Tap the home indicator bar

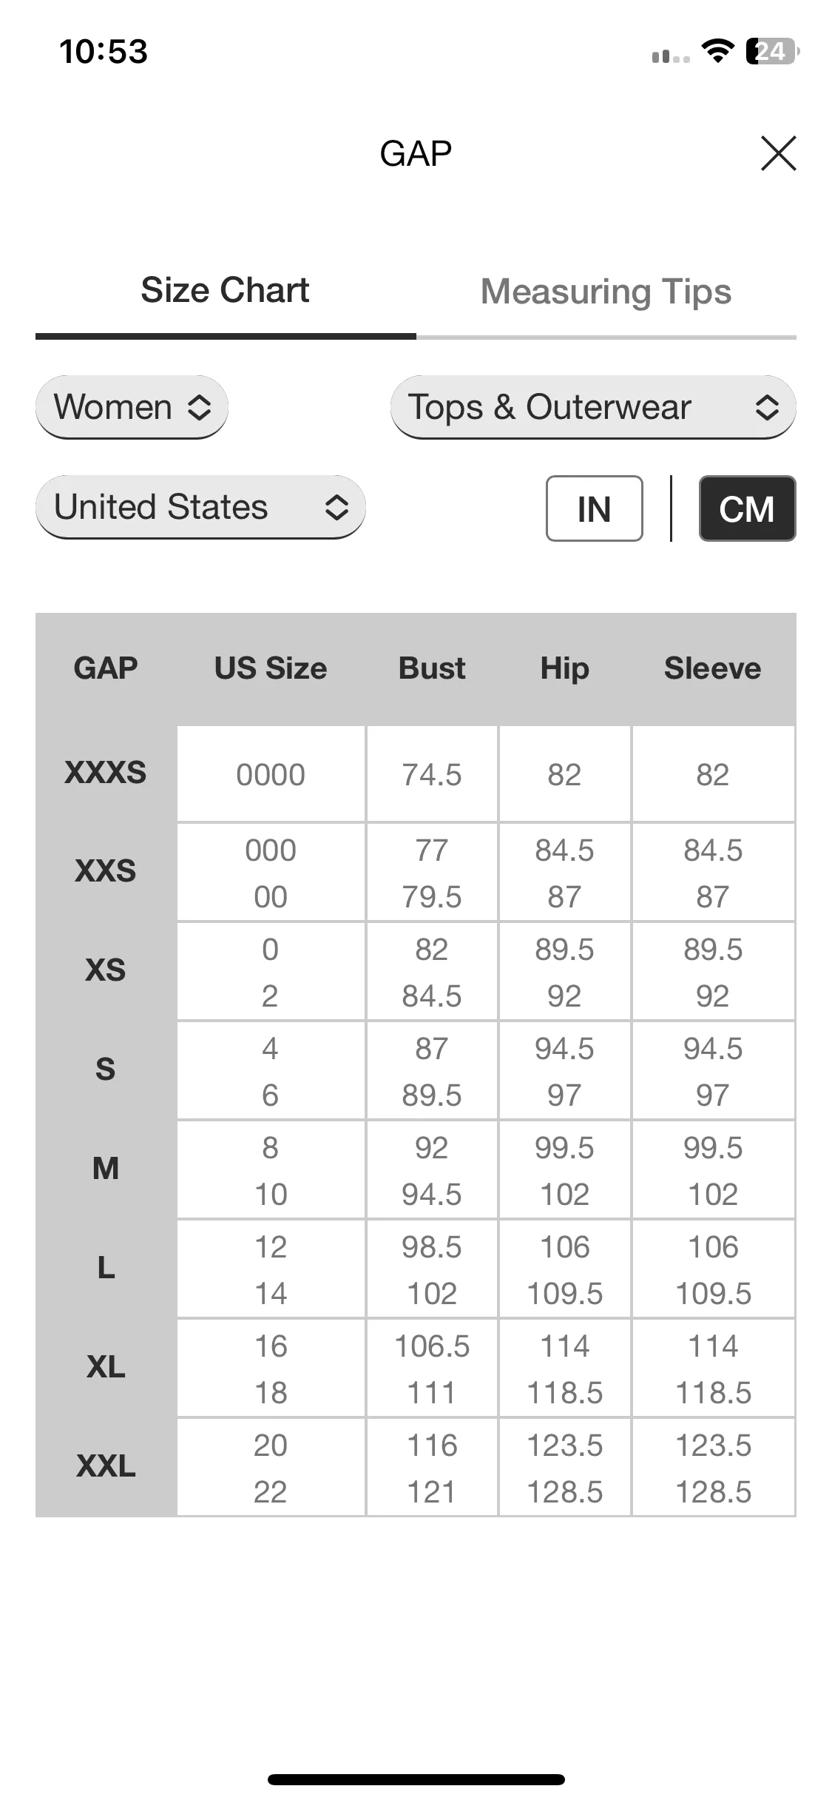click(x=416, y=1779)
